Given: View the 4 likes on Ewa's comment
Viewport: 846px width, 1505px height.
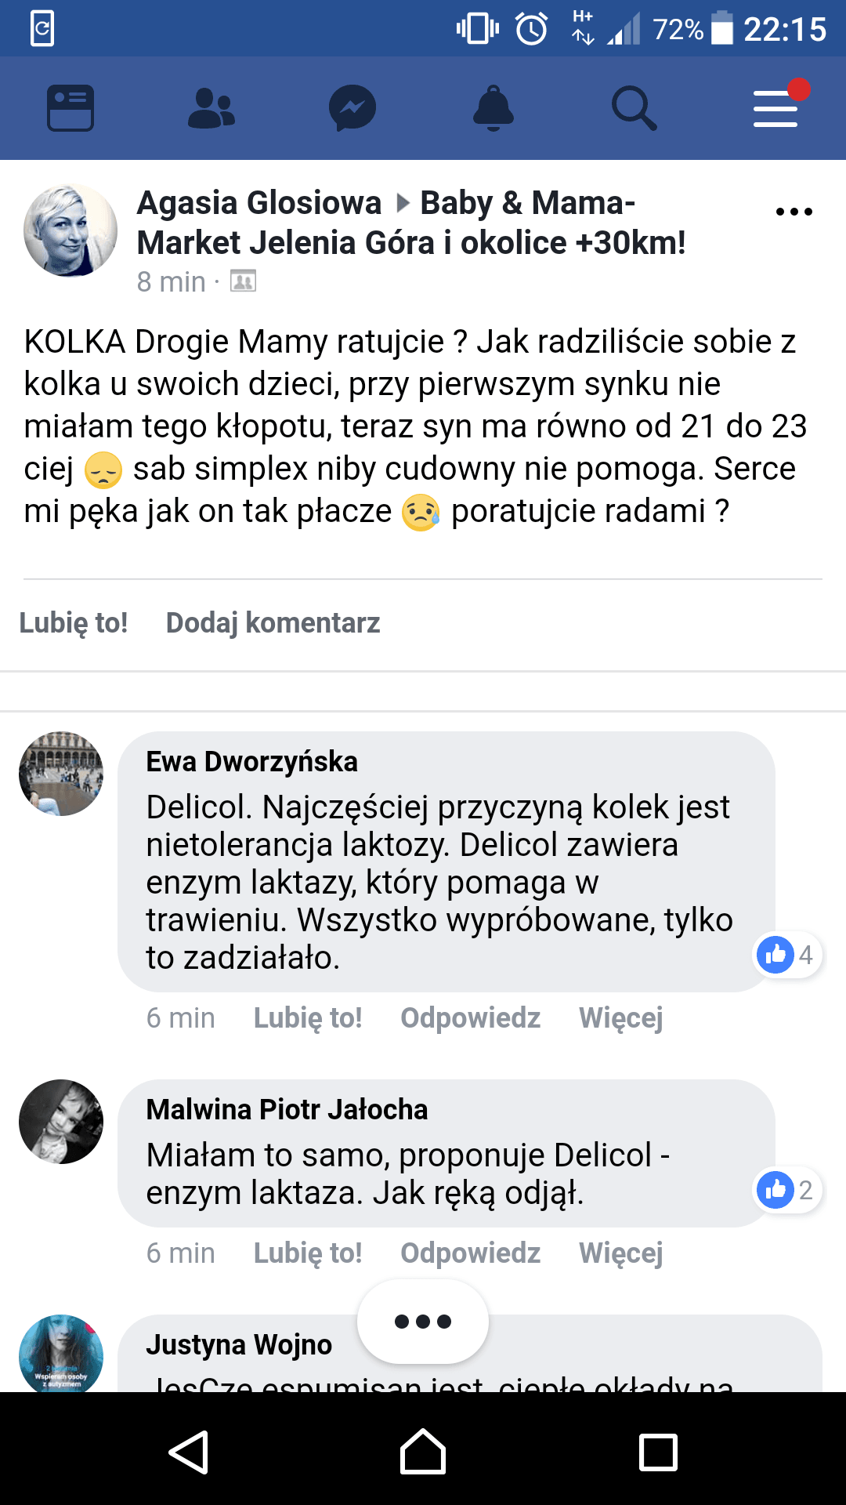Looking at the screenshot, I should point(788,955).
